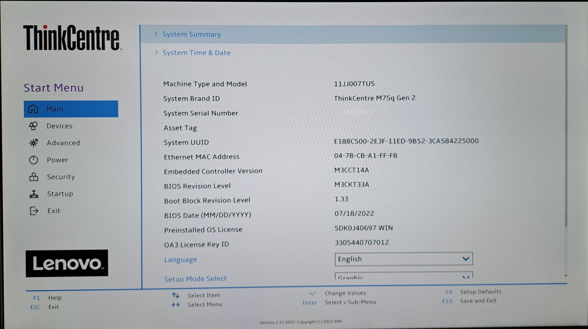Click the Ethernet MAC Address label
This screenshot has width=588, height=329.
[201, 157]
